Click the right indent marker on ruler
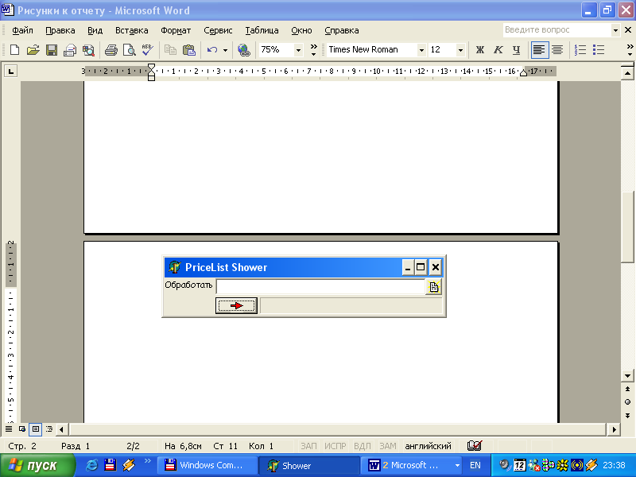Image resolution: width=636 pixels, height=477 pixels. pyautogui.click(x=523, y=73)
